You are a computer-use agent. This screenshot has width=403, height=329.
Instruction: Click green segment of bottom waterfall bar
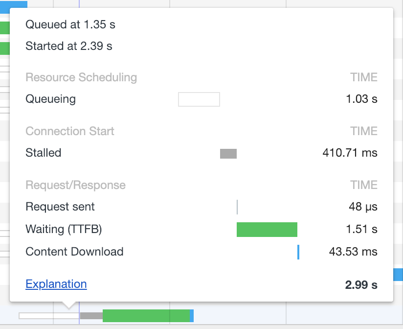pyautogui.click(x=146, y=316)
